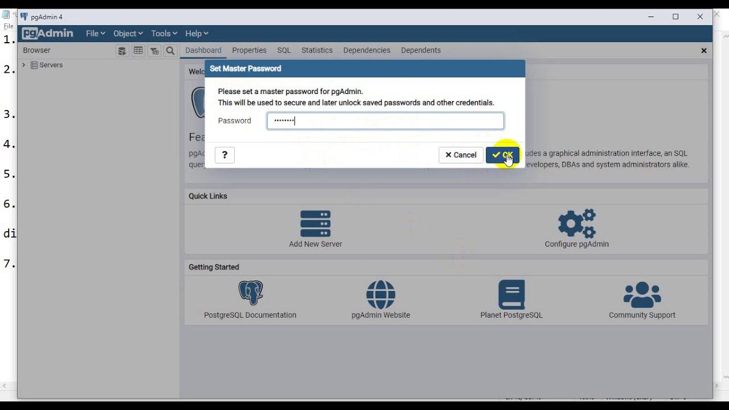Click the Quick Links heading
729x410 pixels.
[208, 196]
